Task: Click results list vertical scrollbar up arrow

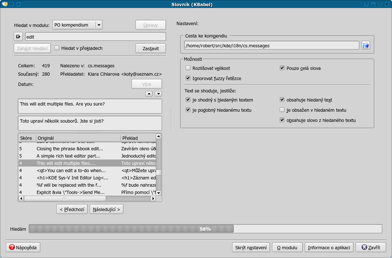Action: (158, 136)
